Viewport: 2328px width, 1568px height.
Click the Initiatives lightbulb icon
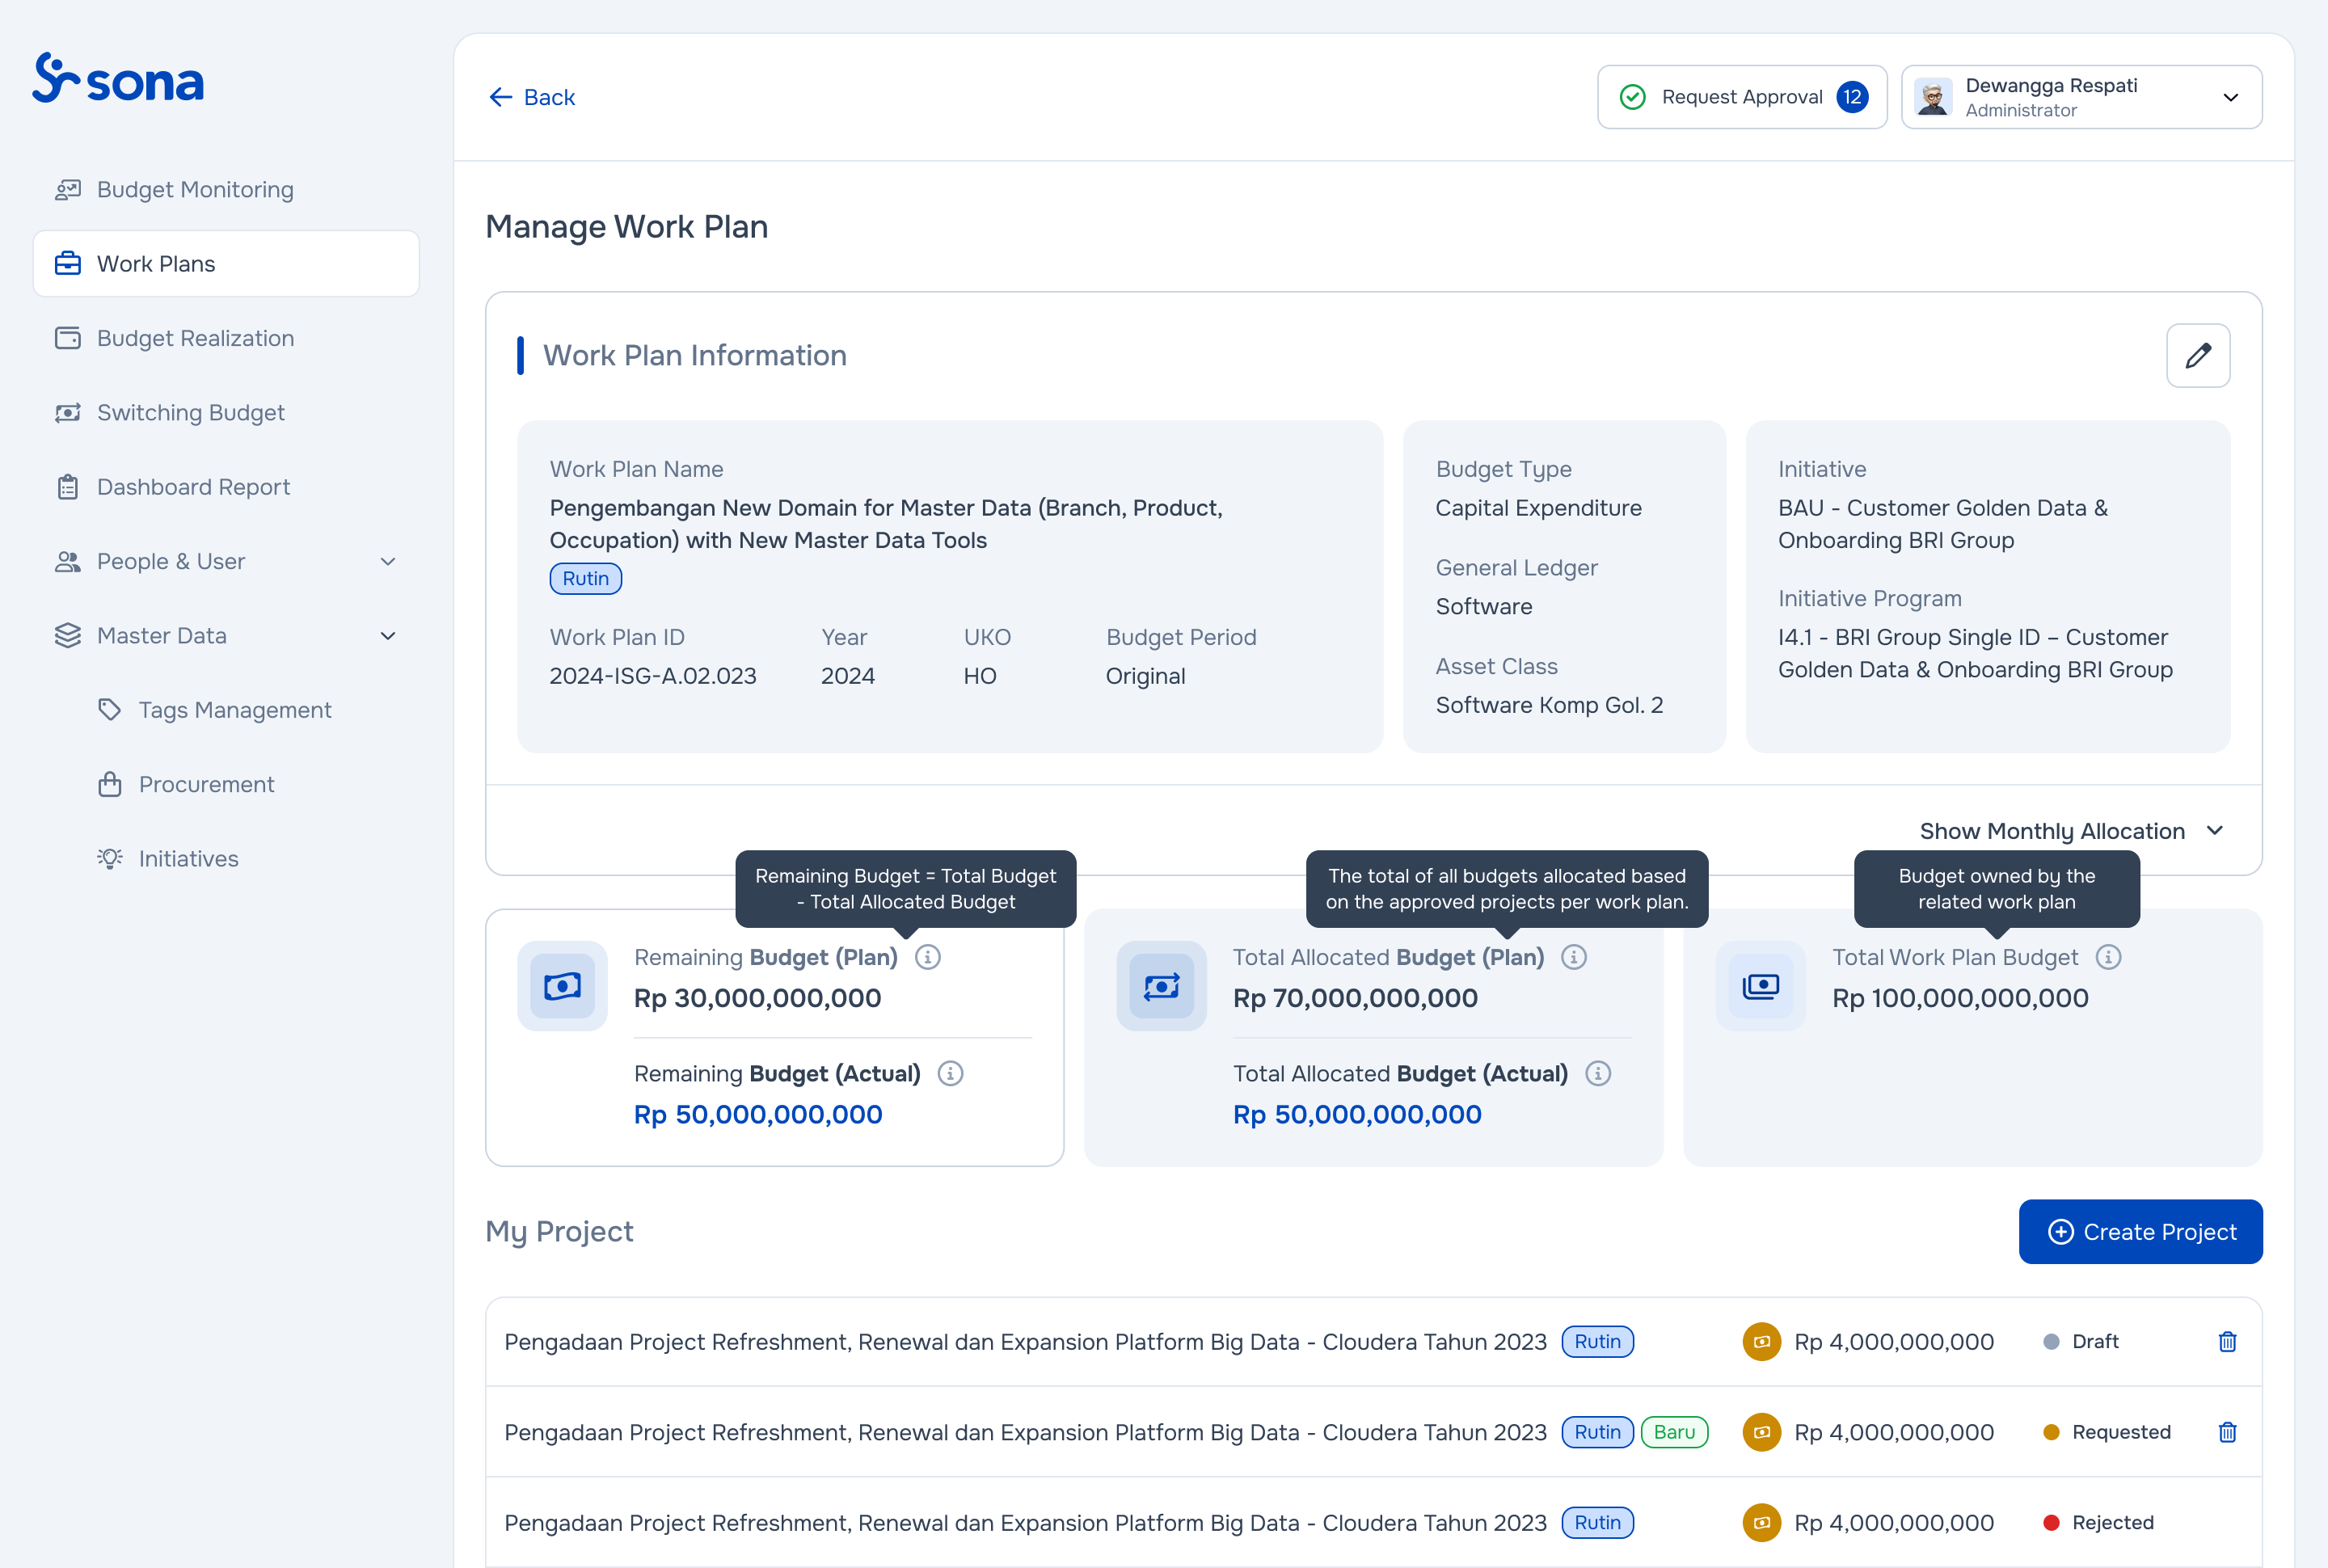pyautogui.click(x=110, y=859)
